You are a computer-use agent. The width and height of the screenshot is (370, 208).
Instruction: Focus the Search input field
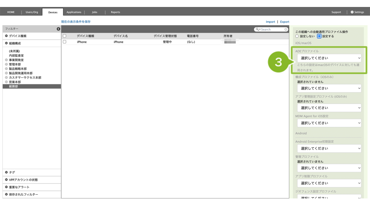pos(272,30)
